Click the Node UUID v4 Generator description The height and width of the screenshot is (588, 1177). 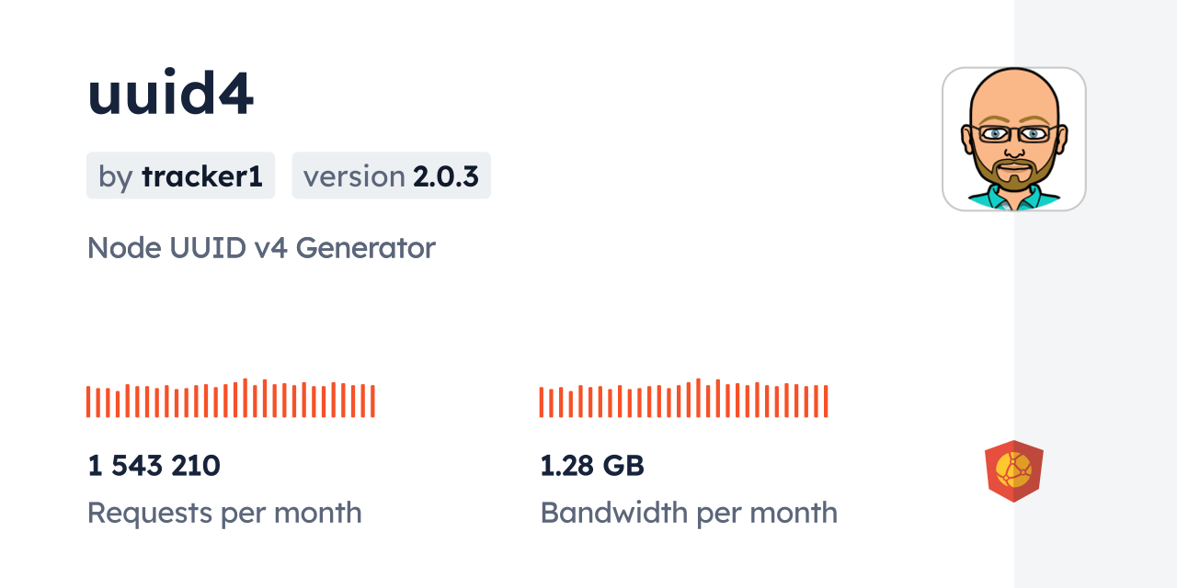261,247
